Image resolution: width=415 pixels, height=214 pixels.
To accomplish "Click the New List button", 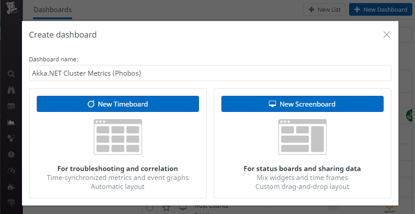I will click(324, 9).
